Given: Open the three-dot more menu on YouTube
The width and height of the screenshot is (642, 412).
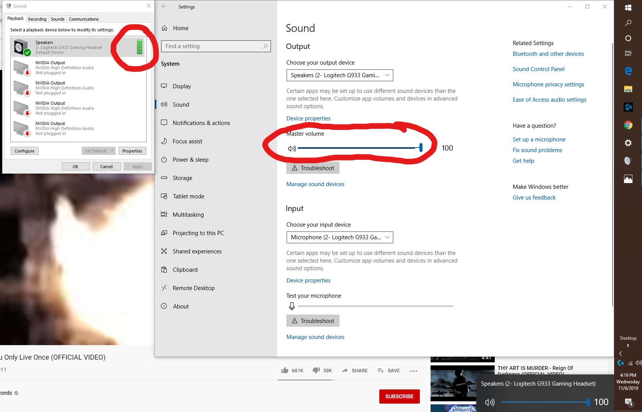Looking at the screenshot, I should tap(413, 371).
